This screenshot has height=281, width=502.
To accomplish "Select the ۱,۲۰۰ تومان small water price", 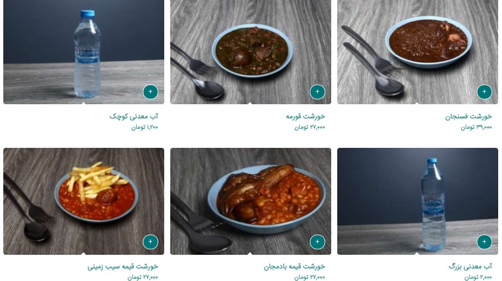I will [x=145, y=127].
